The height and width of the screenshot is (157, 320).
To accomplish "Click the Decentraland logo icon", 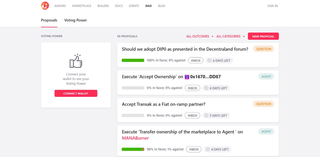I will click(x=45, y=6).
